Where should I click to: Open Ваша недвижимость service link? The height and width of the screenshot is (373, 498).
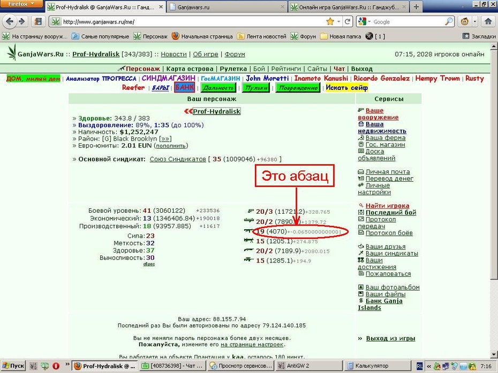tap(382, 127)
